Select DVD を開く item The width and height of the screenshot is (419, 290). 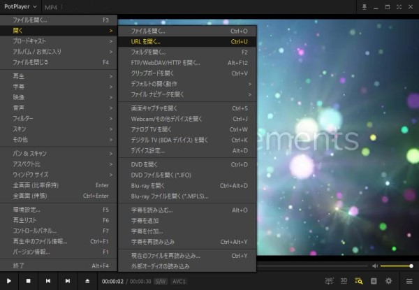point(187,165)
